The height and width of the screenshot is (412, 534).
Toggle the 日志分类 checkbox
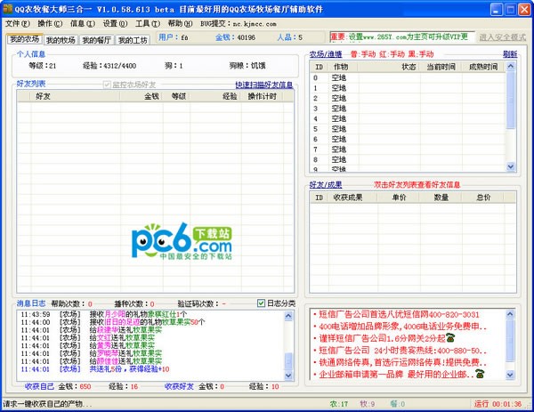click(x=261, y=303)
